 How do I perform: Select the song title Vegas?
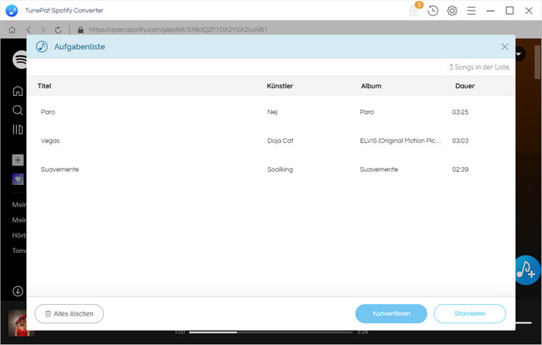point(50,141)
